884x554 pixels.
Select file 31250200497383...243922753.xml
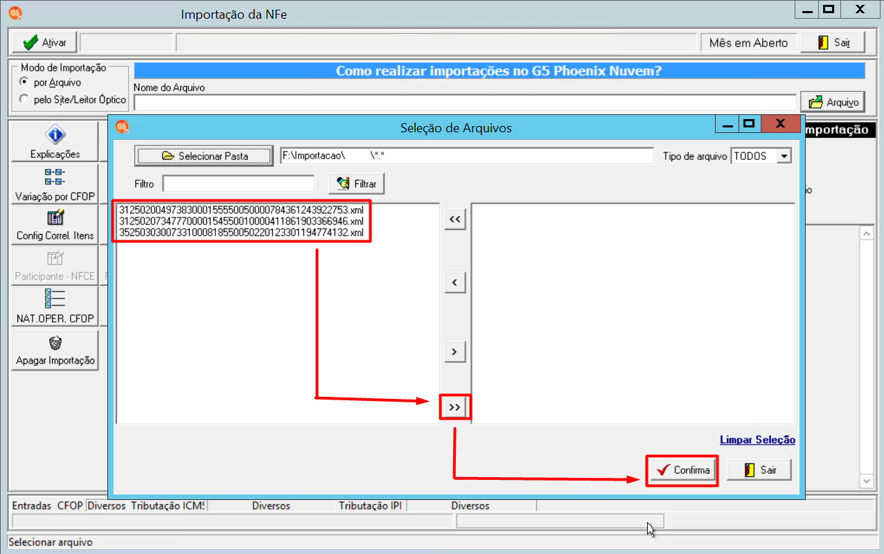pyautogui.click(x=241, y=209)
